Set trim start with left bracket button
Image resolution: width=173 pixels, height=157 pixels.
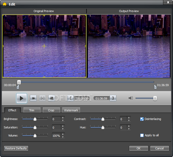tap(71, 98)
